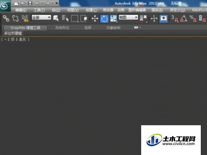Click the Undo arrow icon
This screenshot has height=155, width=207.
pos(37,3)
